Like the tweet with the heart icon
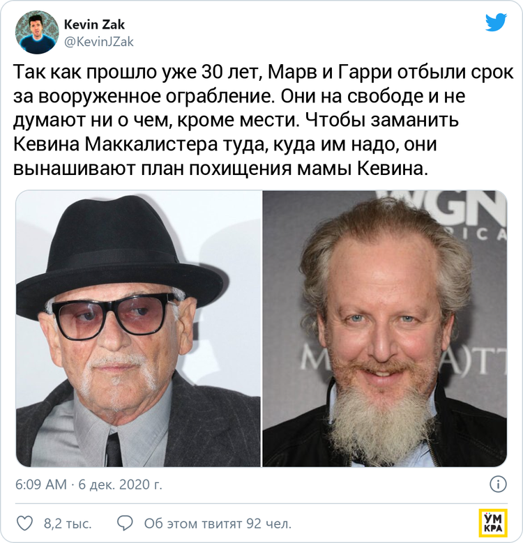Viewport: 523px width, 543px height. tap(25, 523)
